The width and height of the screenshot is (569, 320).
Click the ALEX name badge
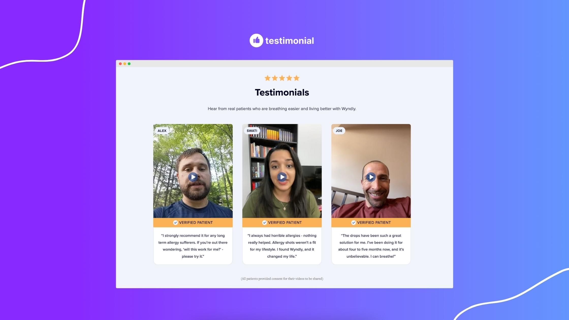162,131
